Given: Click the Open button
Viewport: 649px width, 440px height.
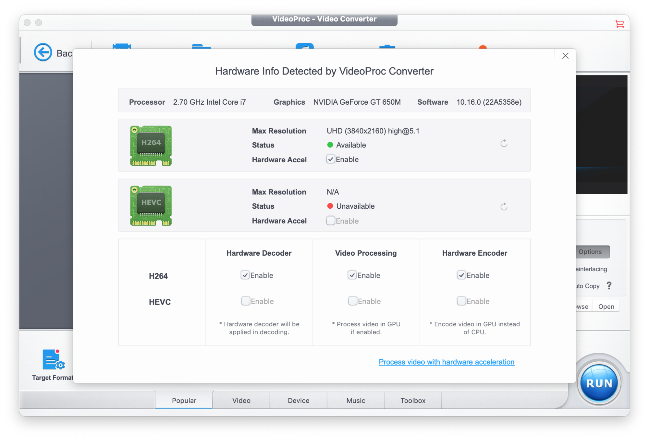Looking at the screenshot, I should (x=606, y=307).
